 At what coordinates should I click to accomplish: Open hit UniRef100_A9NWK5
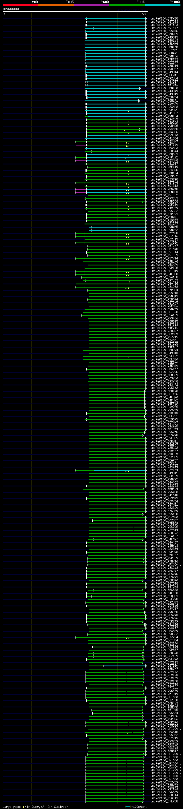[164, 227]
